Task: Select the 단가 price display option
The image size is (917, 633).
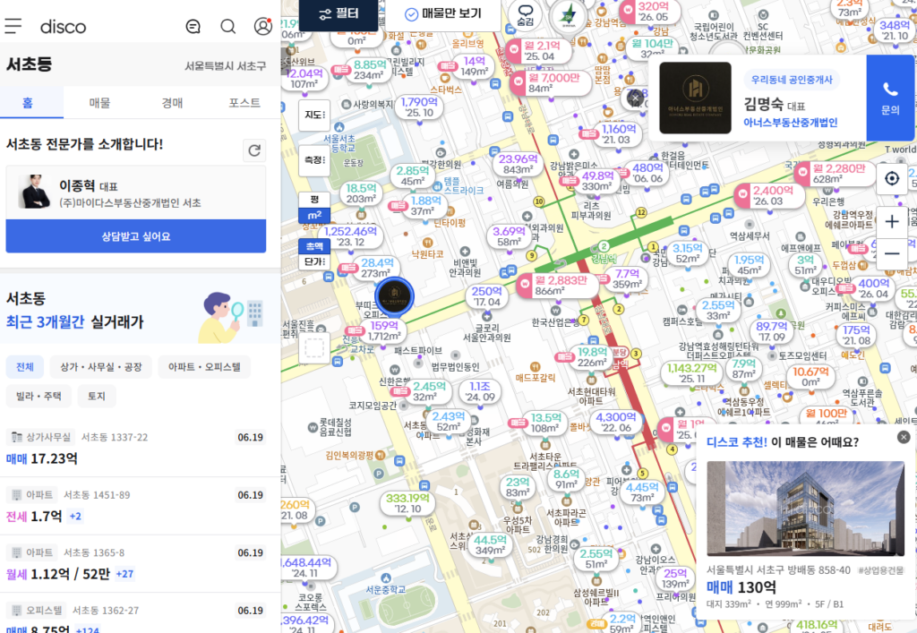Action: click(x=314, y=261)
